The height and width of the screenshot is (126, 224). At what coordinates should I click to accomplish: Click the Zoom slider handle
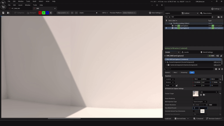pos(97,13)
